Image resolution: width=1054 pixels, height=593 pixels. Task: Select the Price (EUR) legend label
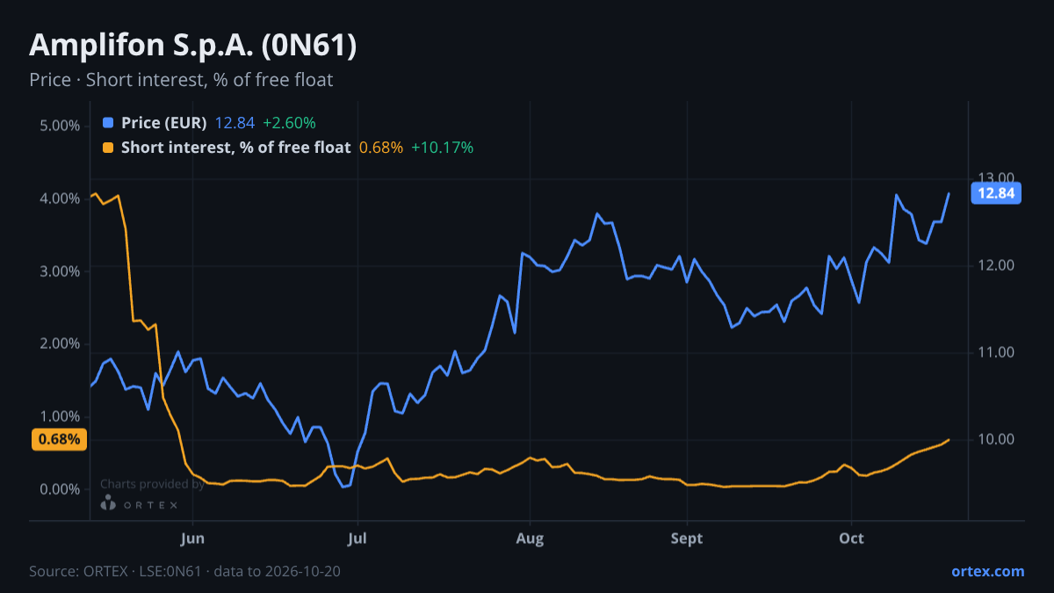(x=163, y=123)
